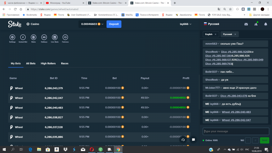Open the Hotkeys keyboard icon
The height and width of the screenshot is (153, 272).
click(x=44, y=37)
